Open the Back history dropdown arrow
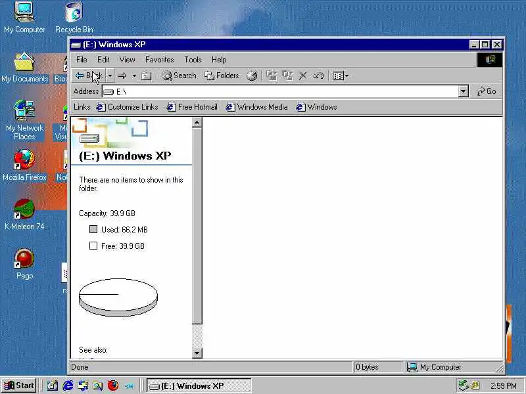Viewport: 526px width, 394px height. point(110,76)
